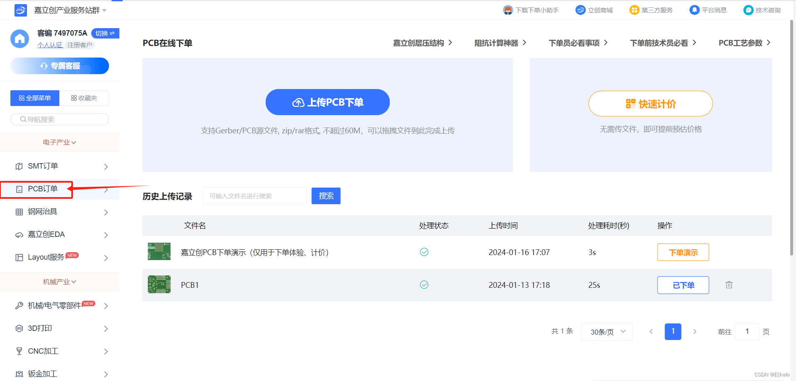Click the 前往 page number input
The height and width of the screenshot is (381, 796).
point(747,332)
